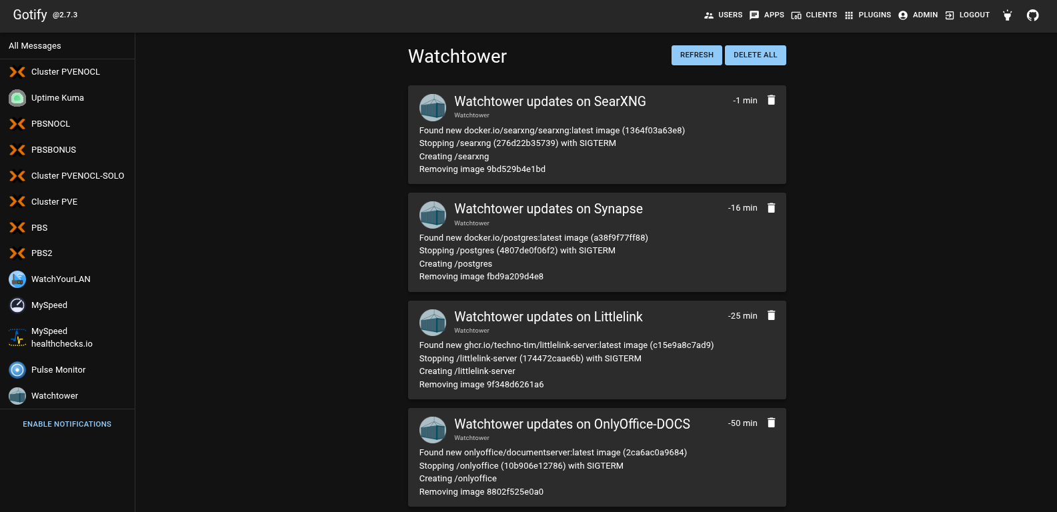Screen dimensions: 1057x512
Task: Navigate to Plugins
Action: (x=868, y=15)
